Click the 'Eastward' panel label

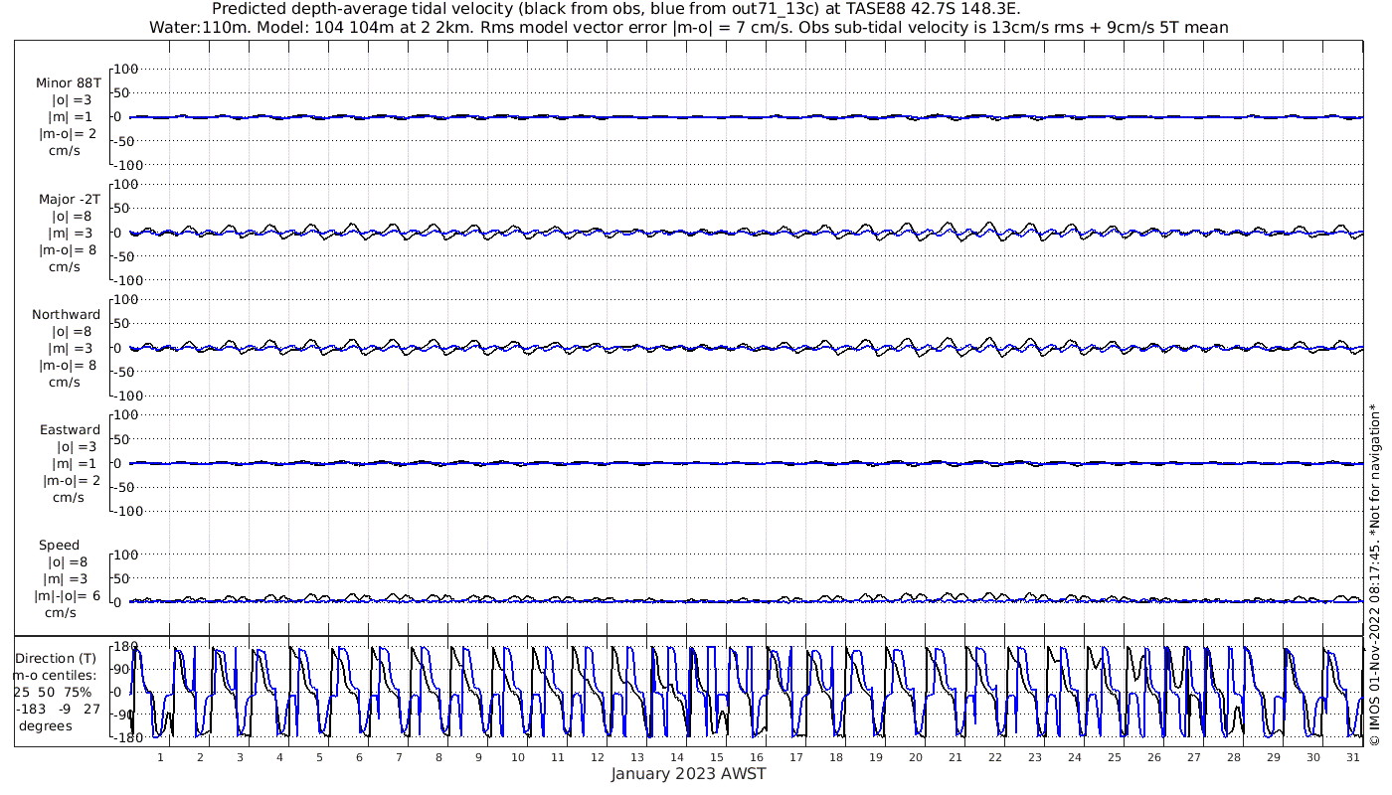point(71,430)
